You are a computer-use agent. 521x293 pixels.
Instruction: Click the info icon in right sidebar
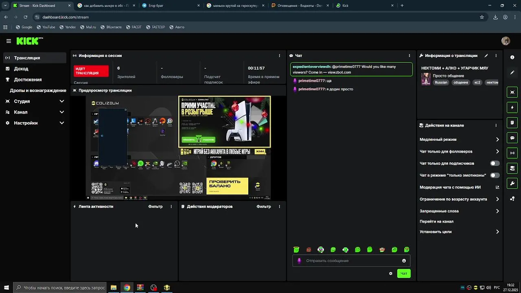512,57
